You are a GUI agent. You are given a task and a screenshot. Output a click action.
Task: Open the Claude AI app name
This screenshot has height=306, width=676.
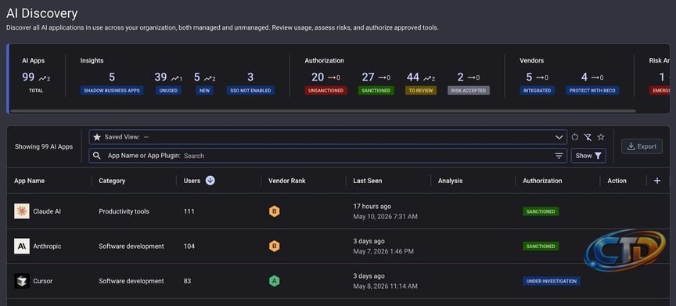pyautogui.click(x=47, y=211)
